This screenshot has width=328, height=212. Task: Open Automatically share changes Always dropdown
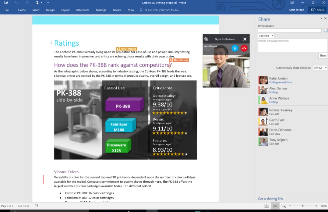click(320, 68)
